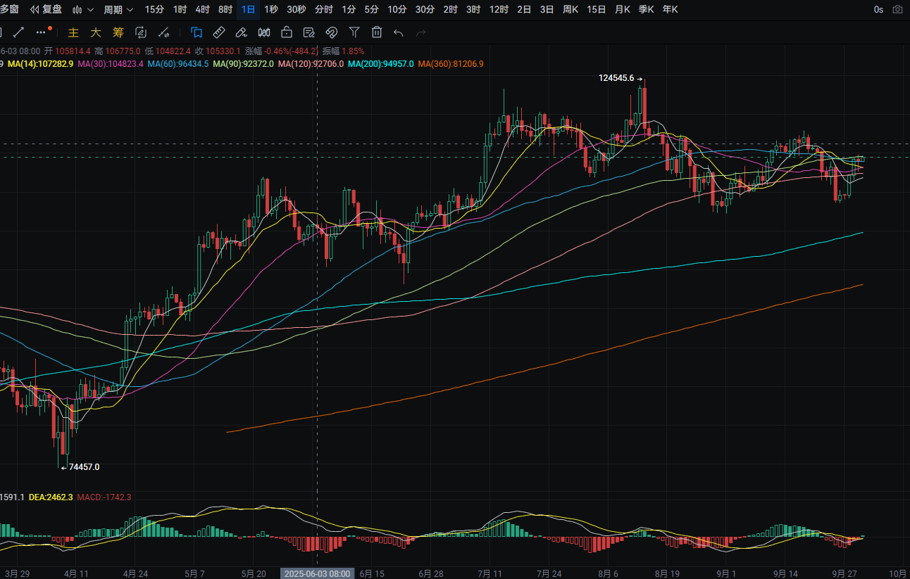The image size is (910, 579).
Task: Click the MA(200) indicator label
Action: [380, 64]
